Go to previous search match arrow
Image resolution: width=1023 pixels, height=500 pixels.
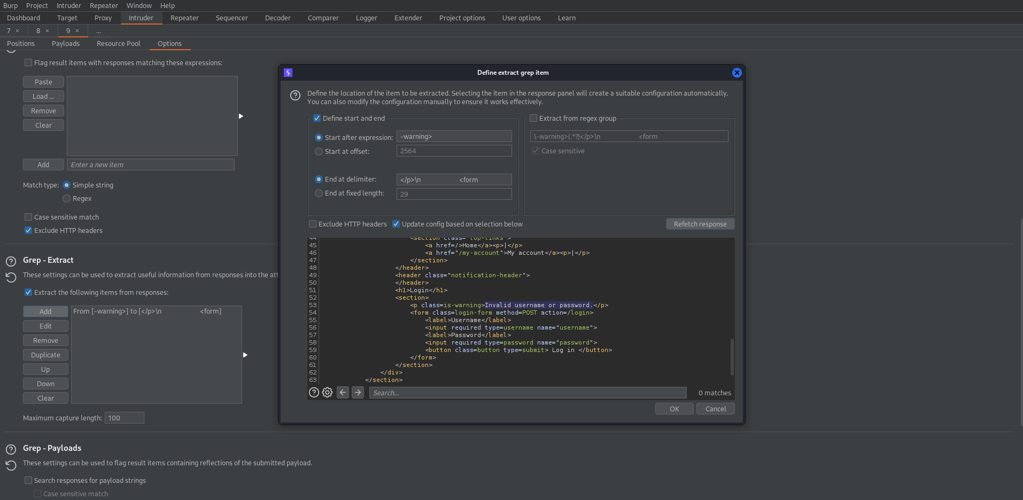343,393
